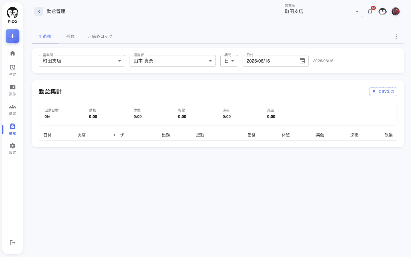Click the blue plus create button
This screenshot has width=411, height=257.
pos(13,36)
